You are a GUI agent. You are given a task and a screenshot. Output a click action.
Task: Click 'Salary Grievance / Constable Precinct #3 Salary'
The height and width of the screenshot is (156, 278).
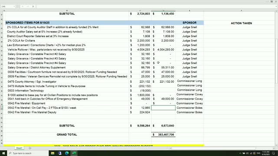pos(37,58)
